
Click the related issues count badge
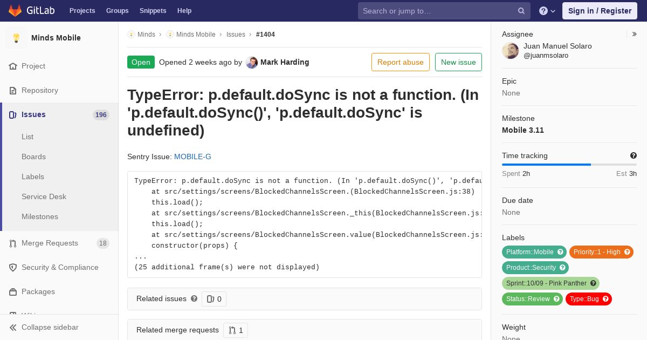pos(214,299)
